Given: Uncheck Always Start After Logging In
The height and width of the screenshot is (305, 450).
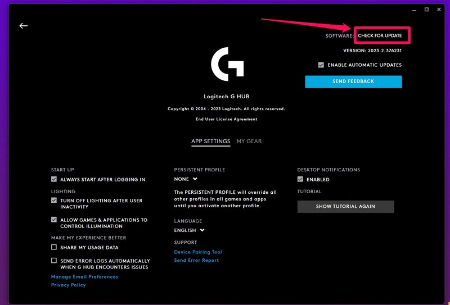Looking at the screenshot, I should [54, 180].
